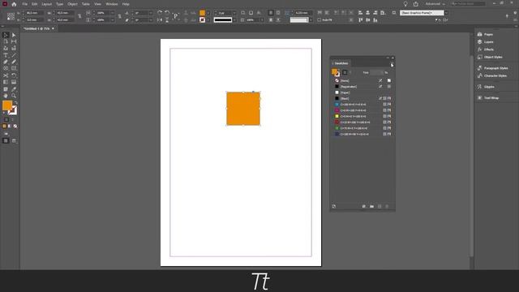Select the Line tool
The width and height of the screenshot is (519, 292).
tap(14, 55)
